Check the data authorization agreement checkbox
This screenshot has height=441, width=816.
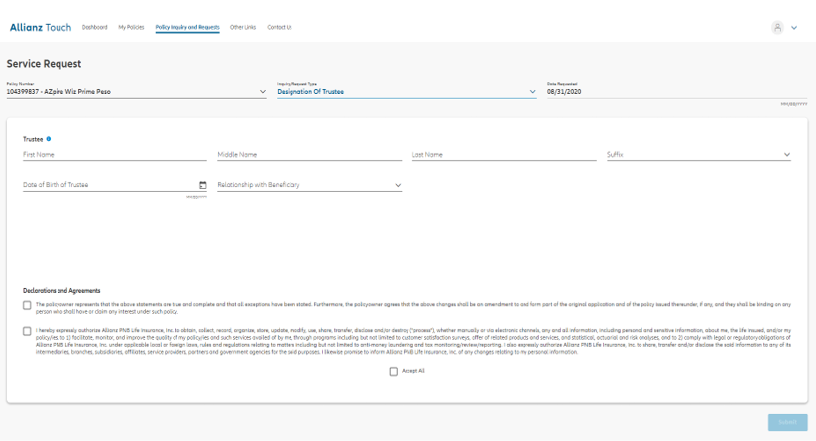27,331
